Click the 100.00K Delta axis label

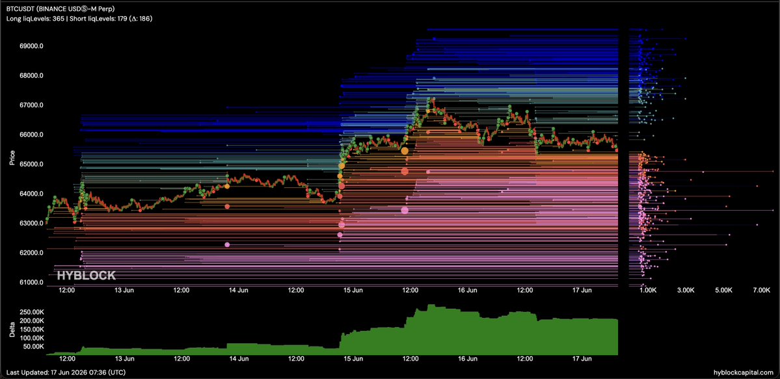coord(32,337)
